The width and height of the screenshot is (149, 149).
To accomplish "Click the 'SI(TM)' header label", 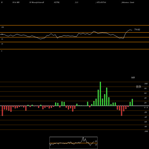I will coord(57,2).
